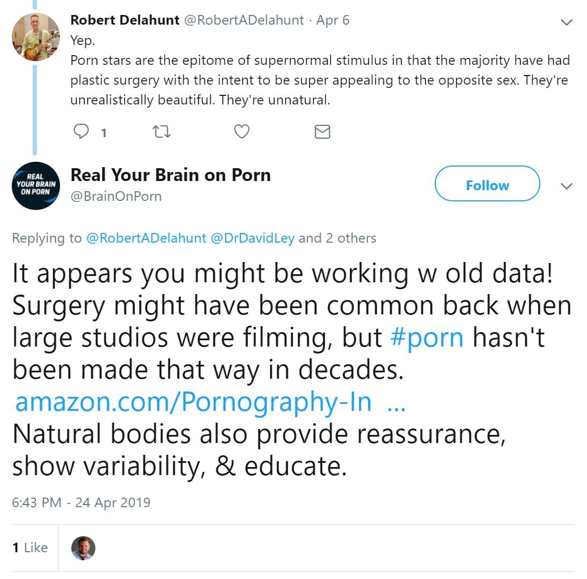The image size is (587, 579).
Task: Click the avatar of the user who liked
Action: click(83, 548)
